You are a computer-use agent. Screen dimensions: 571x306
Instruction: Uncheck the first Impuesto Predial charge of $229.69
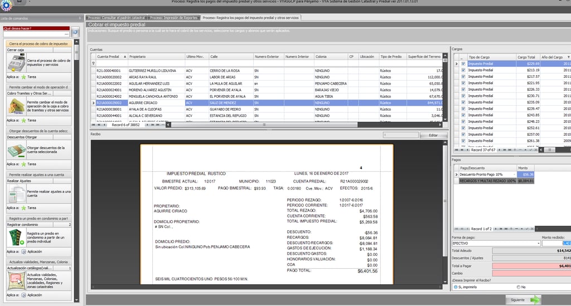463,64
